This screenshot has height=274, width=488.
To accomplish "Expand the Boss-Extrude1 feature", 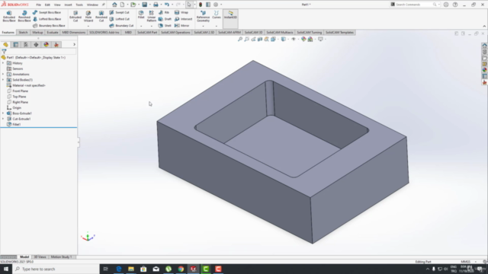I will [x=3, y=113].
